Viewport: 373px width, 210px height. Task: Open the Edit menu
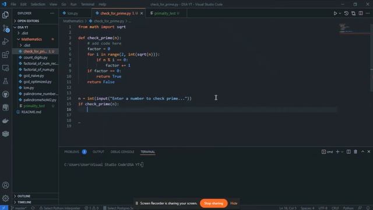pos(23,4)
